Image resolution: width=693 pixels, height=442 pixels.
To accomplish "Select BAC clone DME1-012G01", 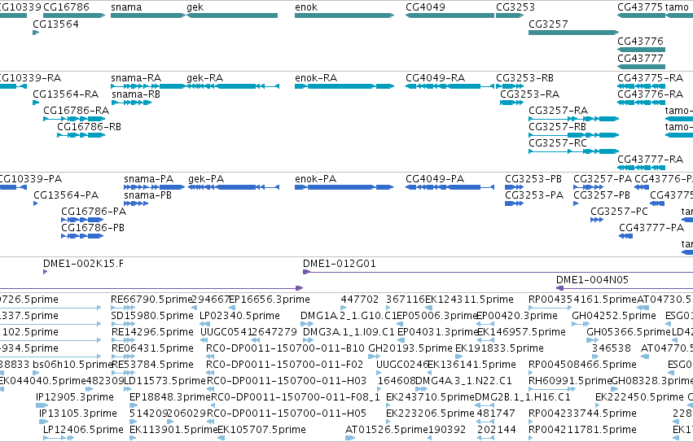I will [498, 272].
